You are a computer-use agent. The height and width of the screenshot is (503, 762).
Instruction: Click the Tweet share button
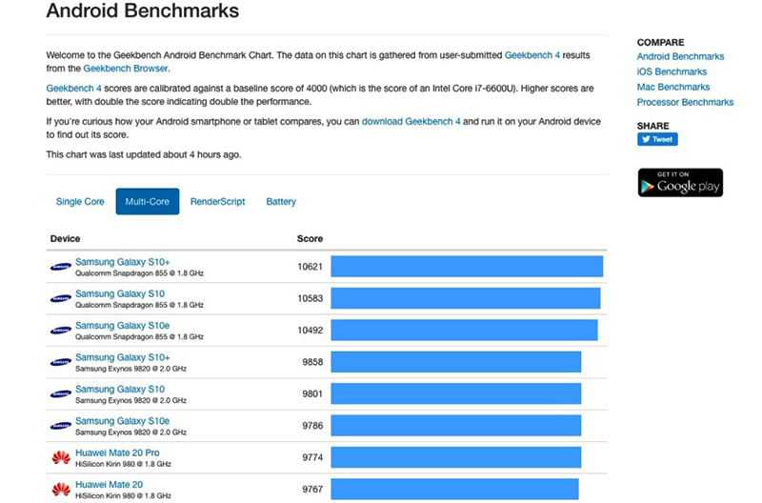[x=657, y=139]
